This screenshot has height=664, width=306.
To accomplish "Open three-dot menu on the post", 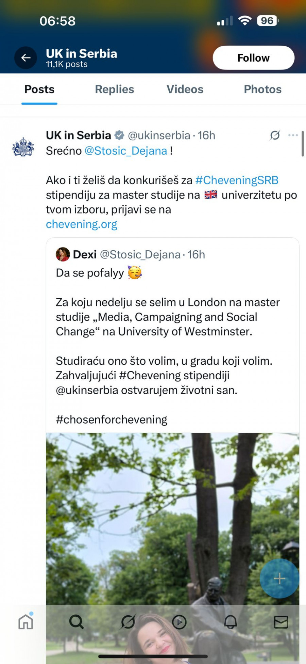I will click(293, 135).
